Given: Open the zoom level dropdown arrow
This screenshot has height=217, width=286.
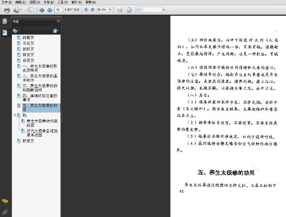Looking at the screenshot, I should (110, 10).
